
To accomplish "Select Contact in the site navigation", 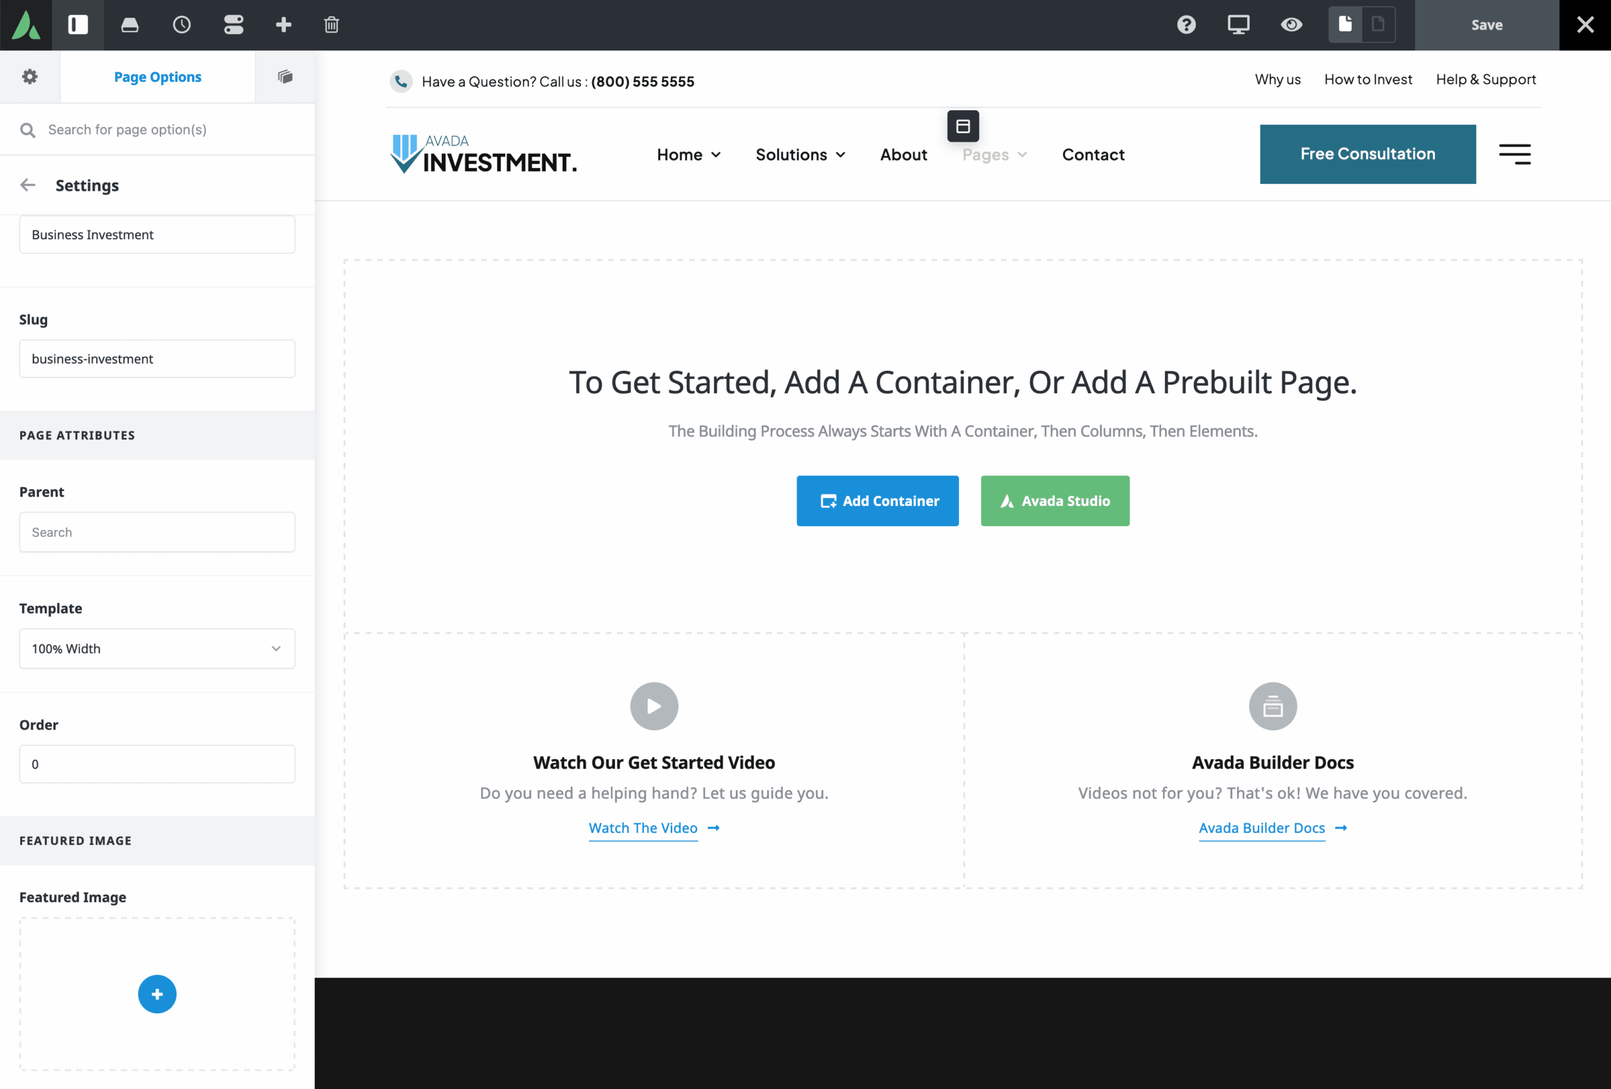I will [x=1093, y=155].
